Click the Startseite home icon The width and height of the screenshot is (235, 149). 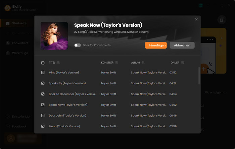(x=8, y=23)
